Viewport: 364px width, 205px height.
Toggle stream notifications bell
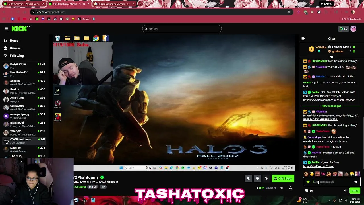tap(248, 179)
